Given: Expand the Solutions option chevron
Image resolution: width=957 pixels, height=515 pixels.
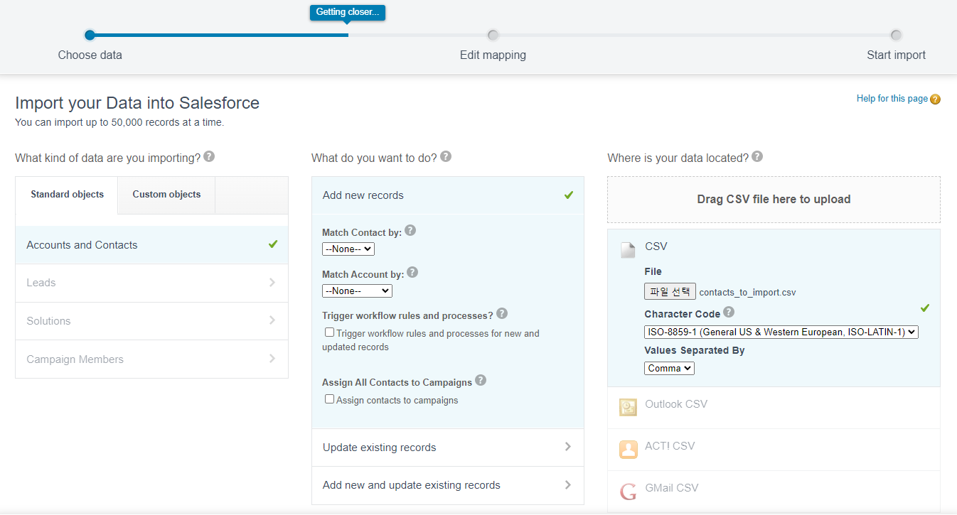Looking at the screenshot, I should click(272, 320).
